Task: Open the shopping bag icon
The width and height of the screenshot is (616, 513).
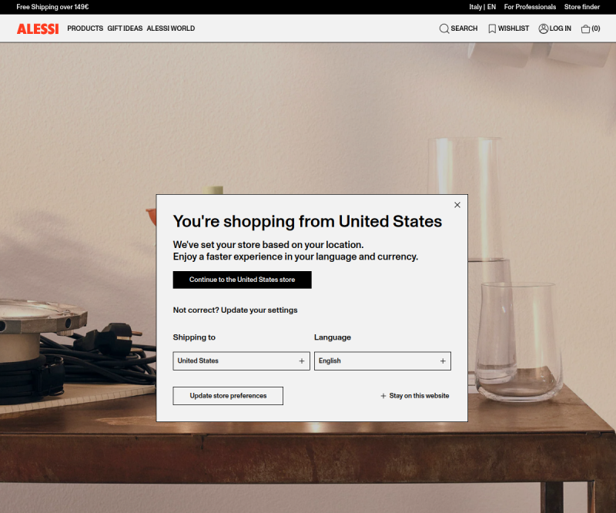Action: [585, 28]
